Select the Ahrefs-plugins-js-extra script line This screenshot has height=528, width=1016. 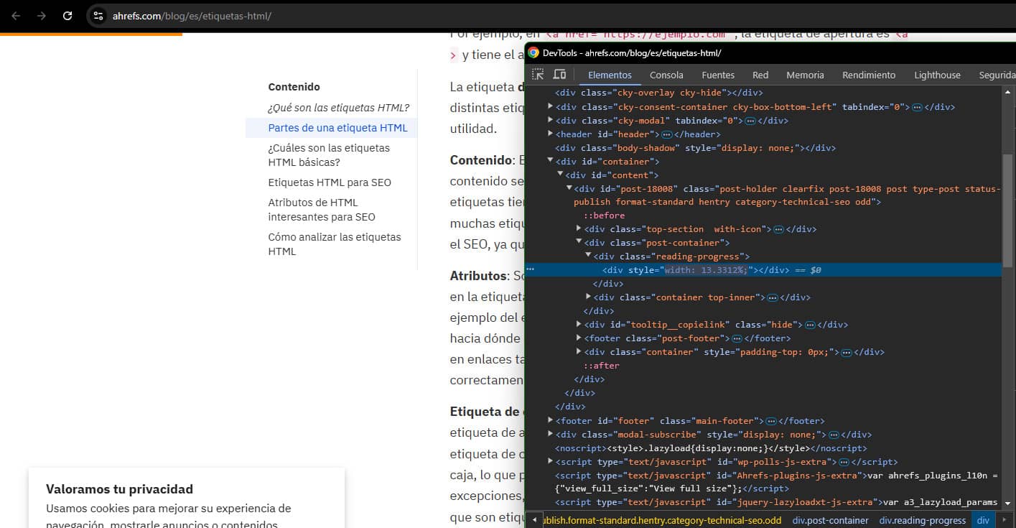[x=775, y=482]
